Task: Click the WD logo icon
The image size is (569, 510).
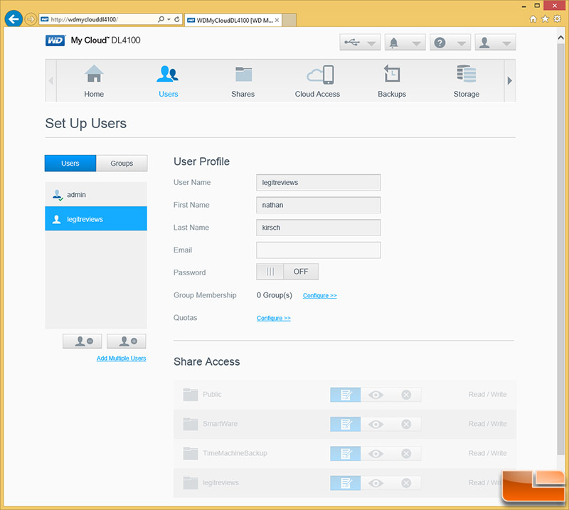Action: click(x=55, y=41)
